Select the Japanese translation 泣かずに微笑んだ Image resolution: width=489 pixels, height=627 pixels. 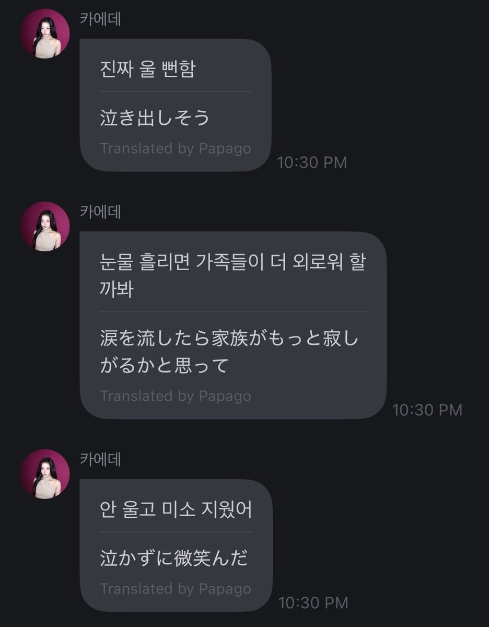click(x=173, y=559)
